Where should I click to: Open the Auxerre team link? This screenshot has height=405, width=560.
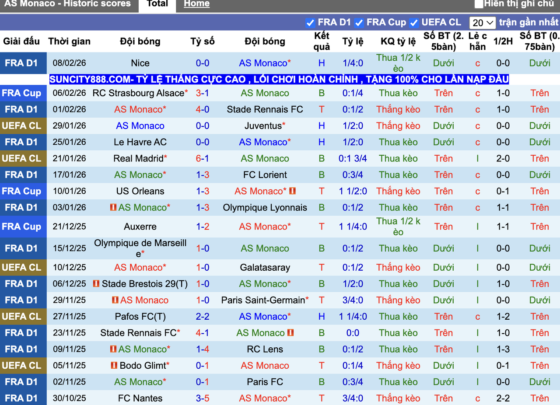pyautogui.click(x=140, y=227)
